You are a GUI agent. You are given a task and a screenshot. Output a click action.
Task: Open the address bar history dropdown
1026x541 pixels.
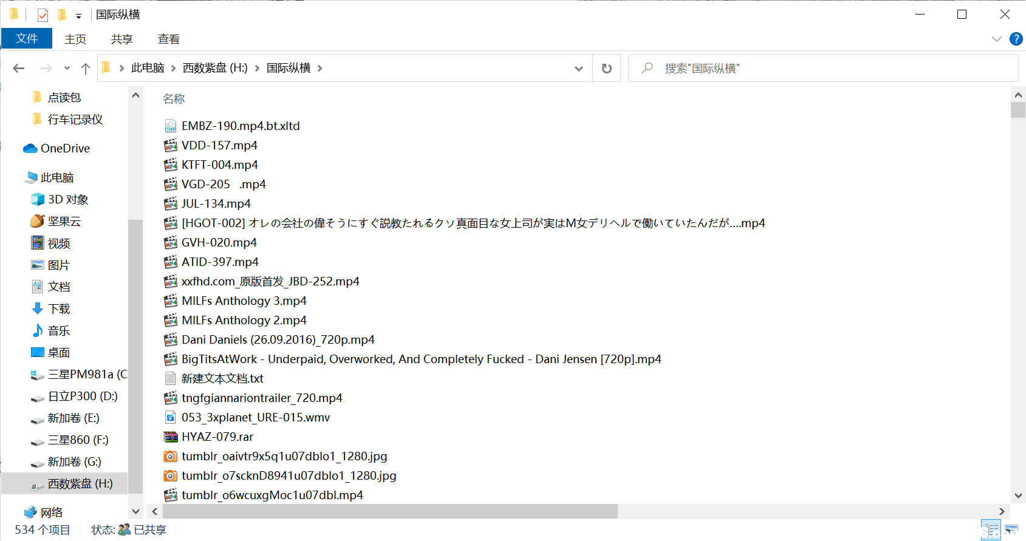click(579, 69)
